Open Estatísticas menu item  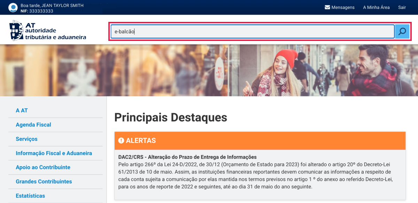point(30,196)
